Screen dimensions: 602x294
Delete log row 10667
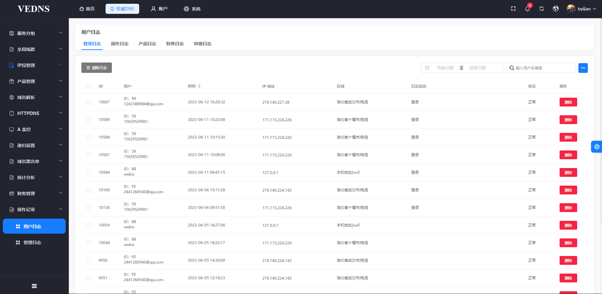click(x=568, y=102)
